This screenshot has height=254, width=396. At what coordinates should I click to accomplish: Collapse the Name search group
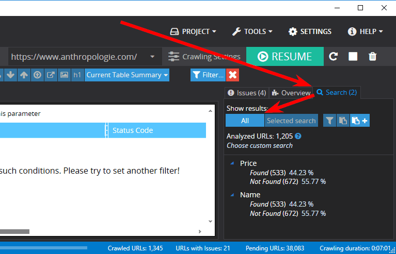point(232,194)
